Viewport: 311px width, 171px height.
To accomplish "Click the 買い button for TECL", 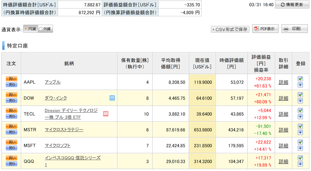I will [11, 110].
